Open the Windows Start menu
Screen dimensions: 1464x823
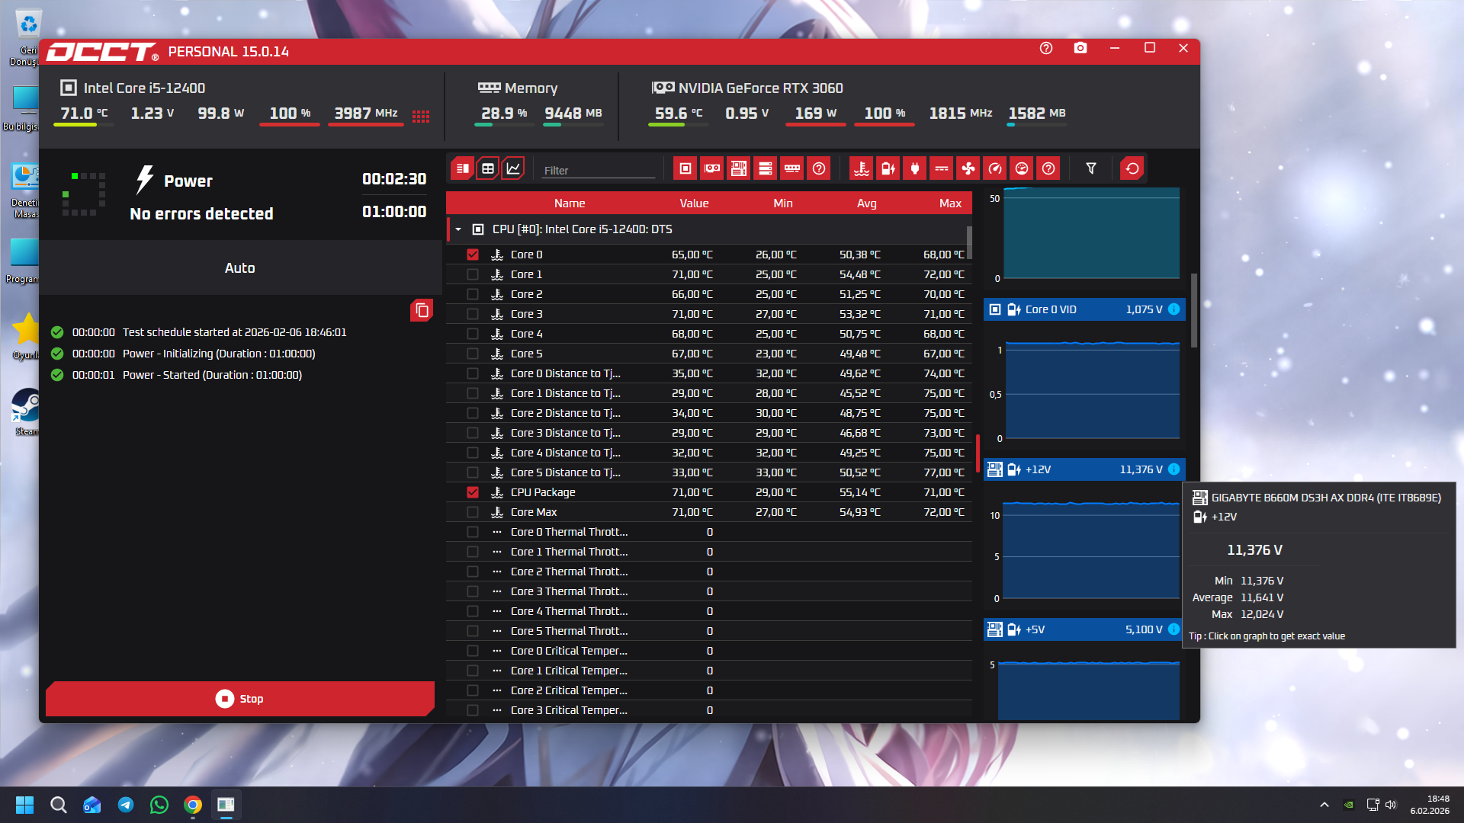pos(24,805)
